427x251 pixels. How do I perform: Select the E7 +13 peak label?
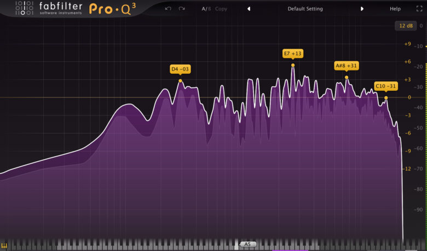click(293, 54)
